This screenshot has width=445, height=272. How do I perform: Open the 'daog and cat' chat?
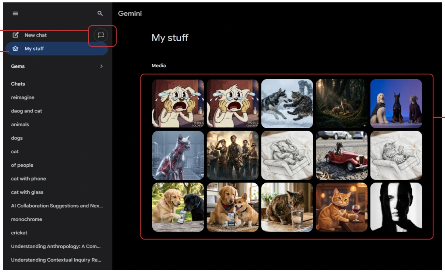pyautogui.click(x=27, y=111)
